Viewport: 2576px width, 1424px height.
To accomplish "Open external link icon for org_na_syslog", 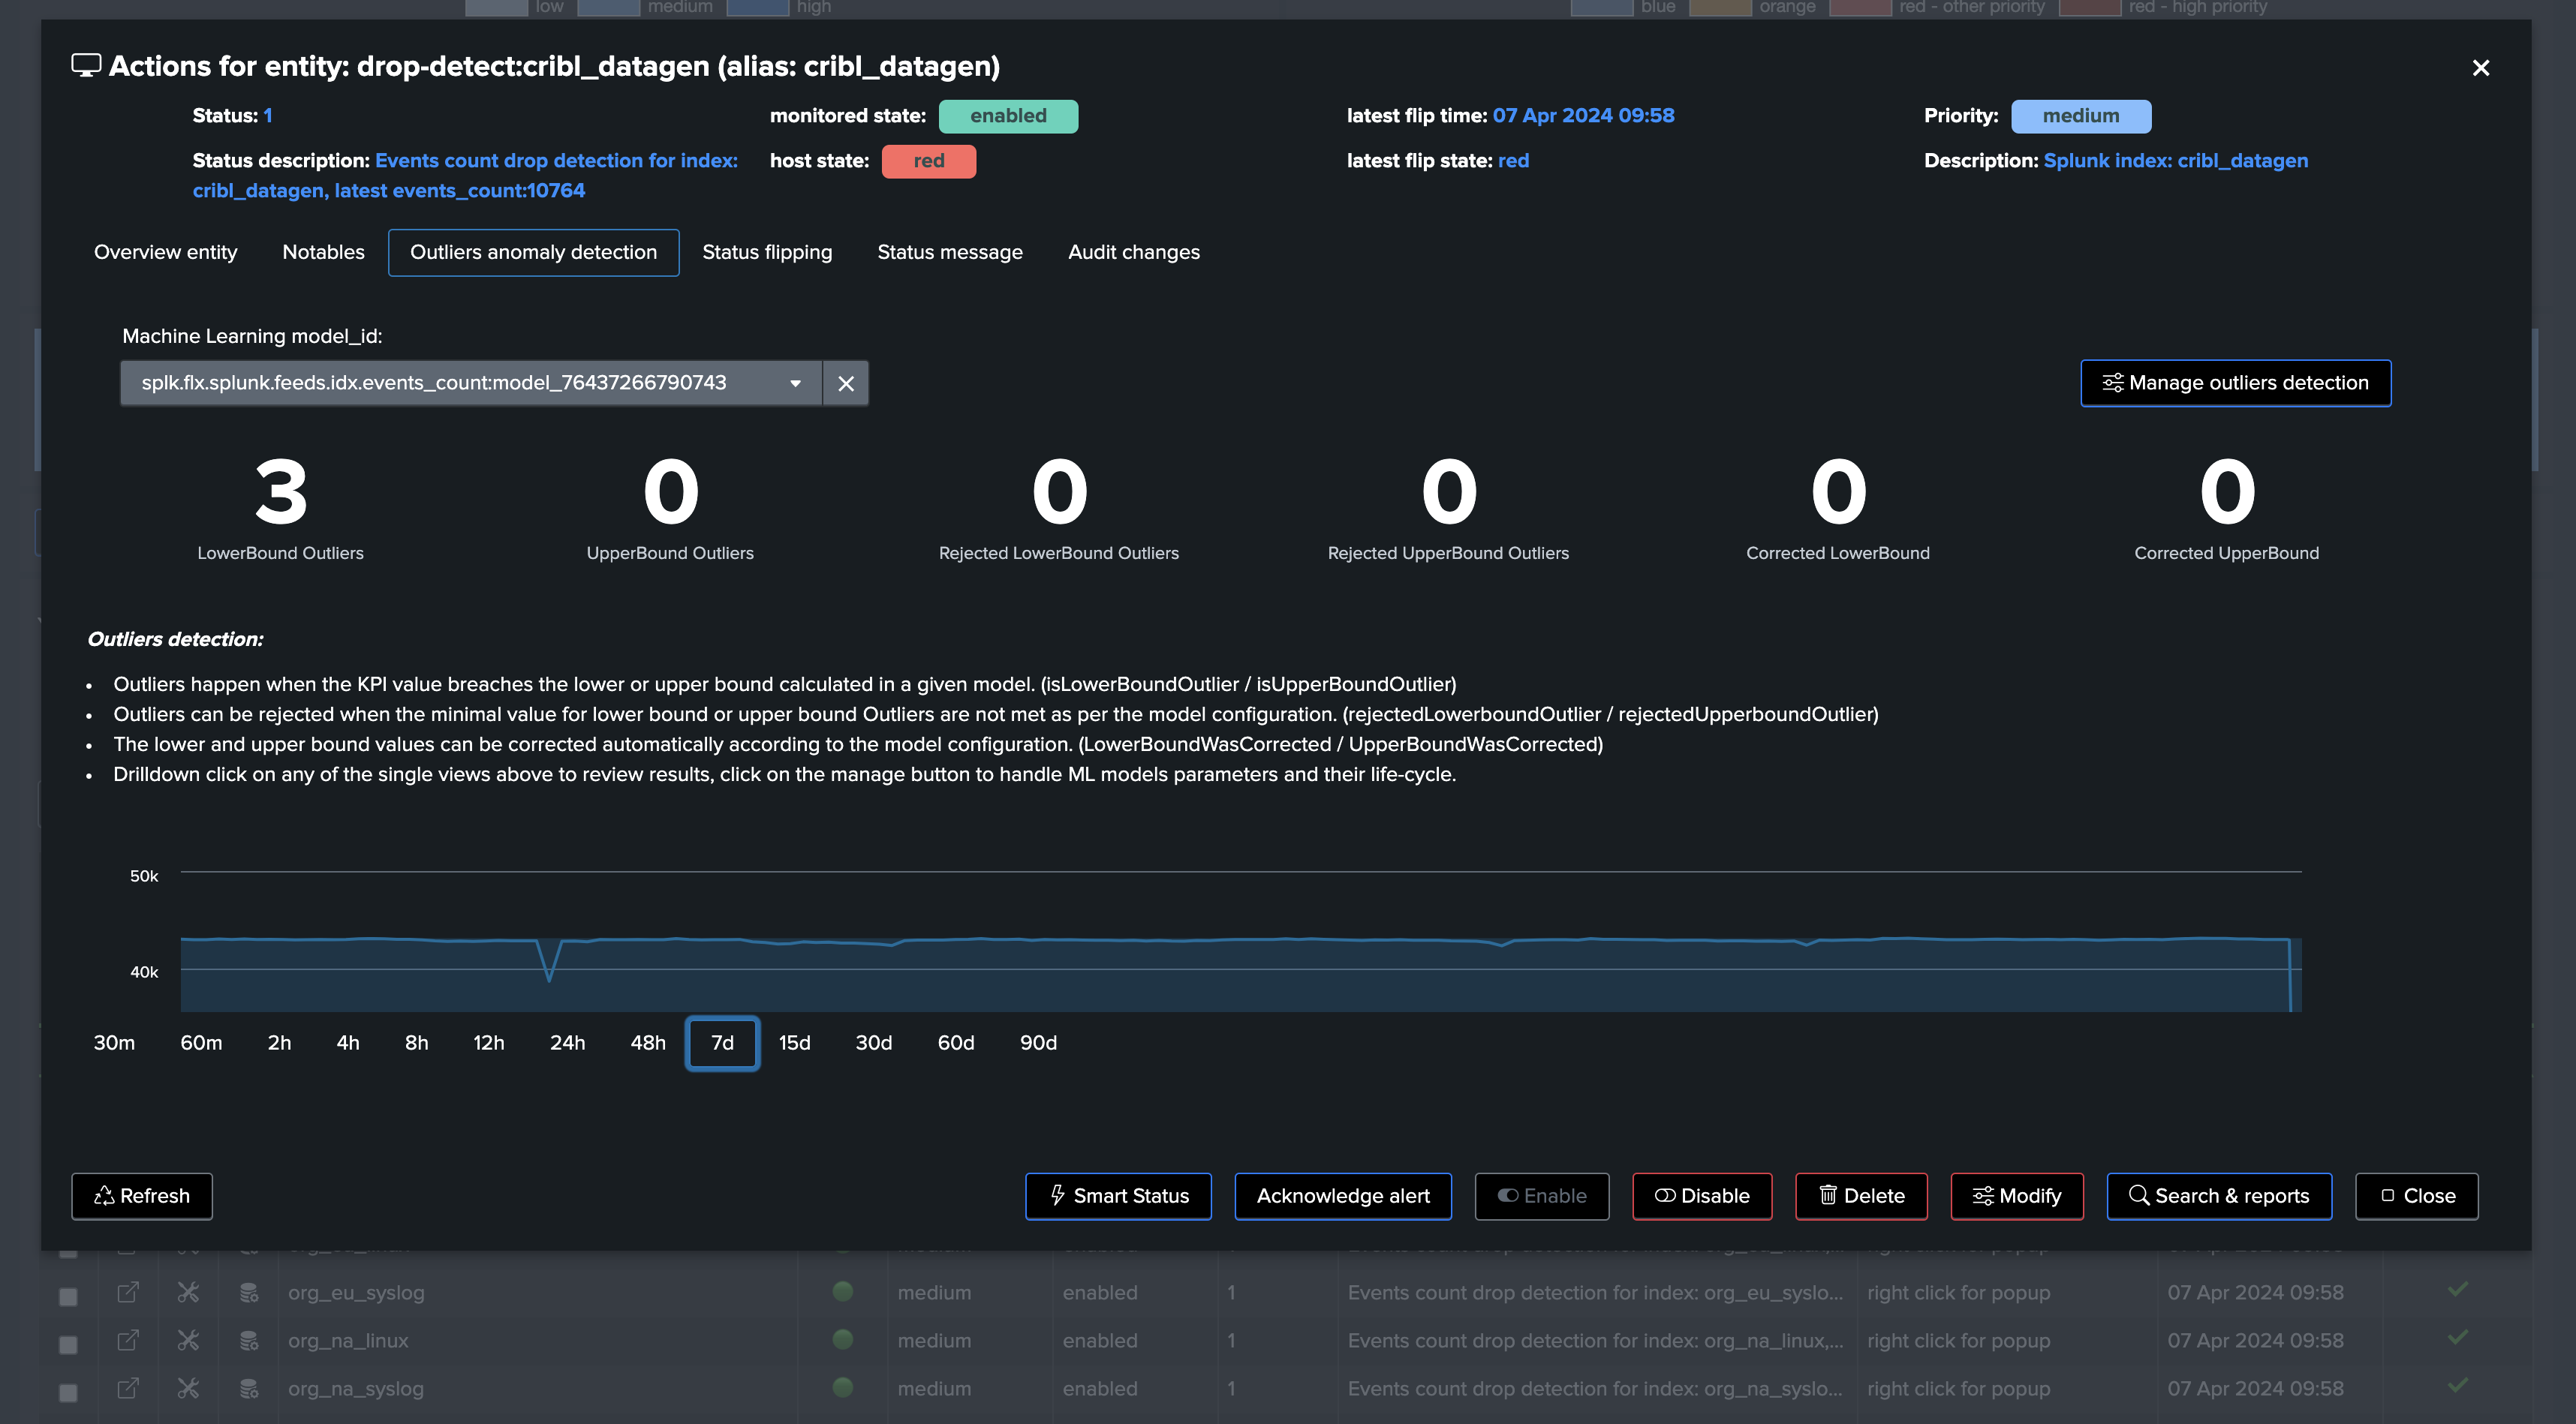I will [128, 1388].
